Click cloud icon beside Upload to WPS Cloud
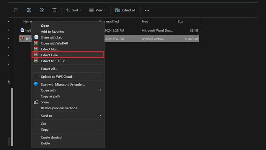Screen dimensions: 266x150 click(36, 77)
